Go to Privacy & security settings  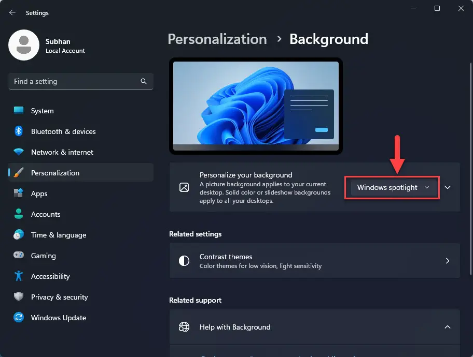81,297
